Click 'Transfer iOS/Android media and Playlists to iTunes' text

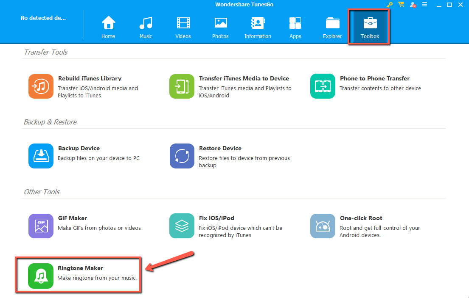pos(98,92)
